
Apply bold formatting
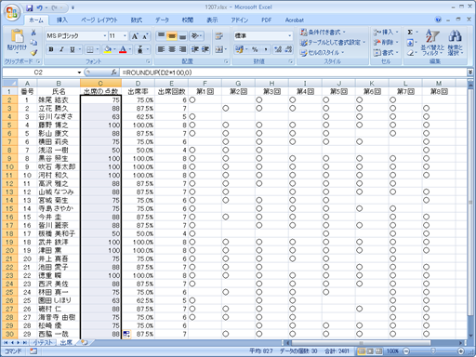coord(51,49)
